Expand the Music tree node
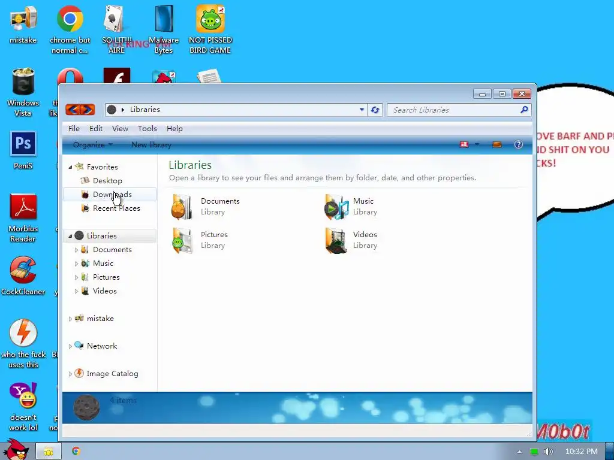This screenshot has width=614, height=460. pyautogui.click(x=76, y=264)
